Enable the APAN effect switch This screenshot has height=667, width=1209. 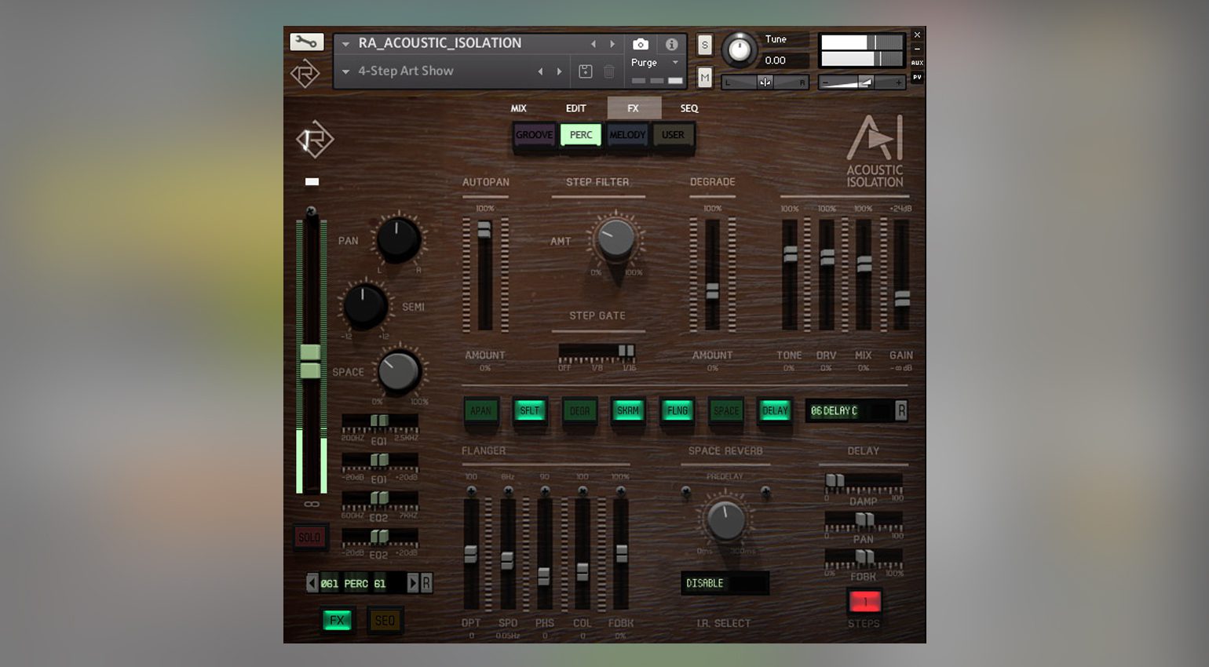(x=480, y=410)
